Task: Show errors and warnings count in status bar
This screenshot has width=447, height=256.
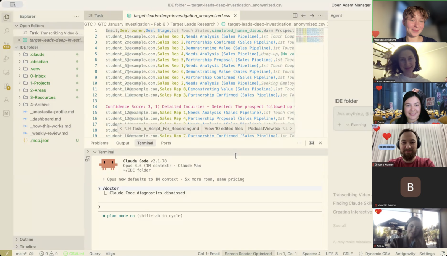Action: (49, 254)
